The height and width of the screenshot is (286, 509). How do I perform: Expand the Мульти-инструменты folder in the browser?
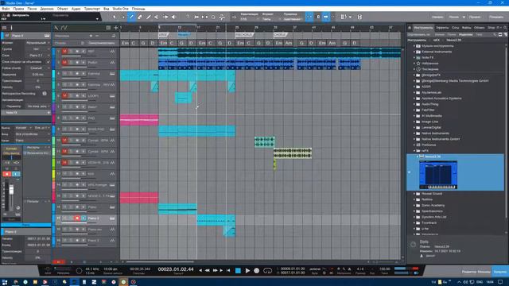point(414,46)
